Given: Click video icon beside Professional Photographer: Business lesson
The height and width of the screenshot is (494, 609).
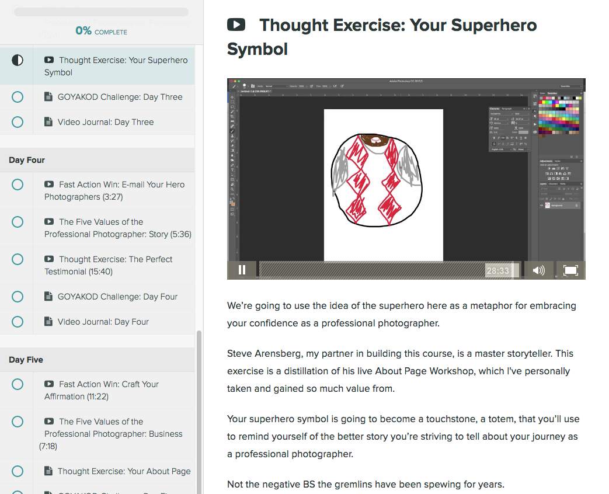Looking at the screenshot, I should tap(49, 421).
